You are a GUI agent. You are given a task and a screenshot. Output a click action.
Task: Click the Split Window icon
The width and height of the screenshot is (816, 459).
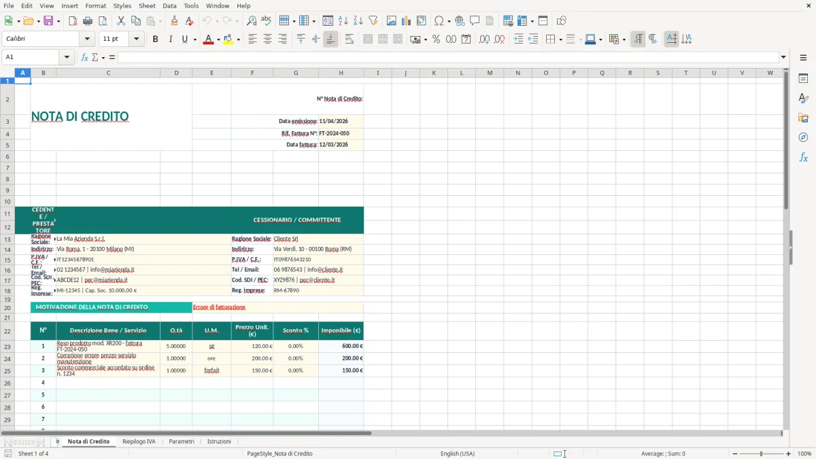[543, 21]
